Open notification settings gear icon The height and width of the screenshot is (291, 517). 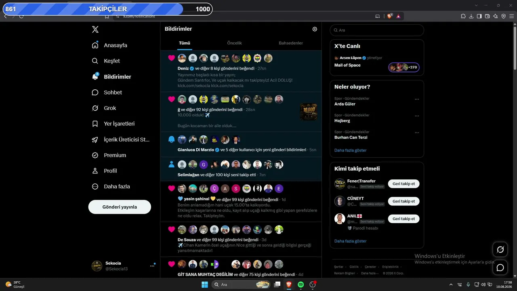pos(315,29)
